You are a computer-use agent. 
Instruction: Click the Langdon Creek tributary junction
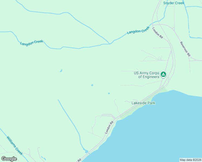pyautogui.click(x=110, y=44)
